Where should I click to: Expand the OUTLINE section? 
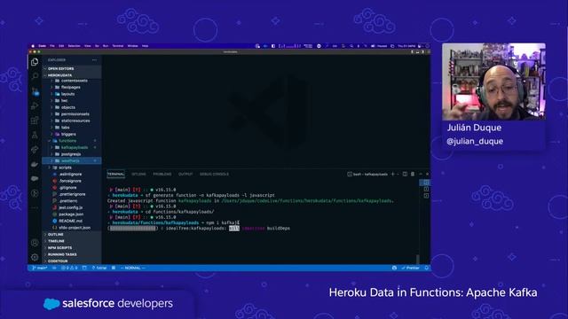coord(72,234)
